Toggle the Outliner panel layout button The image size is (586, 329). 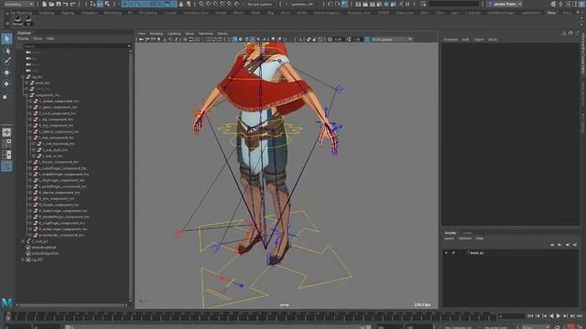point(6,166)
